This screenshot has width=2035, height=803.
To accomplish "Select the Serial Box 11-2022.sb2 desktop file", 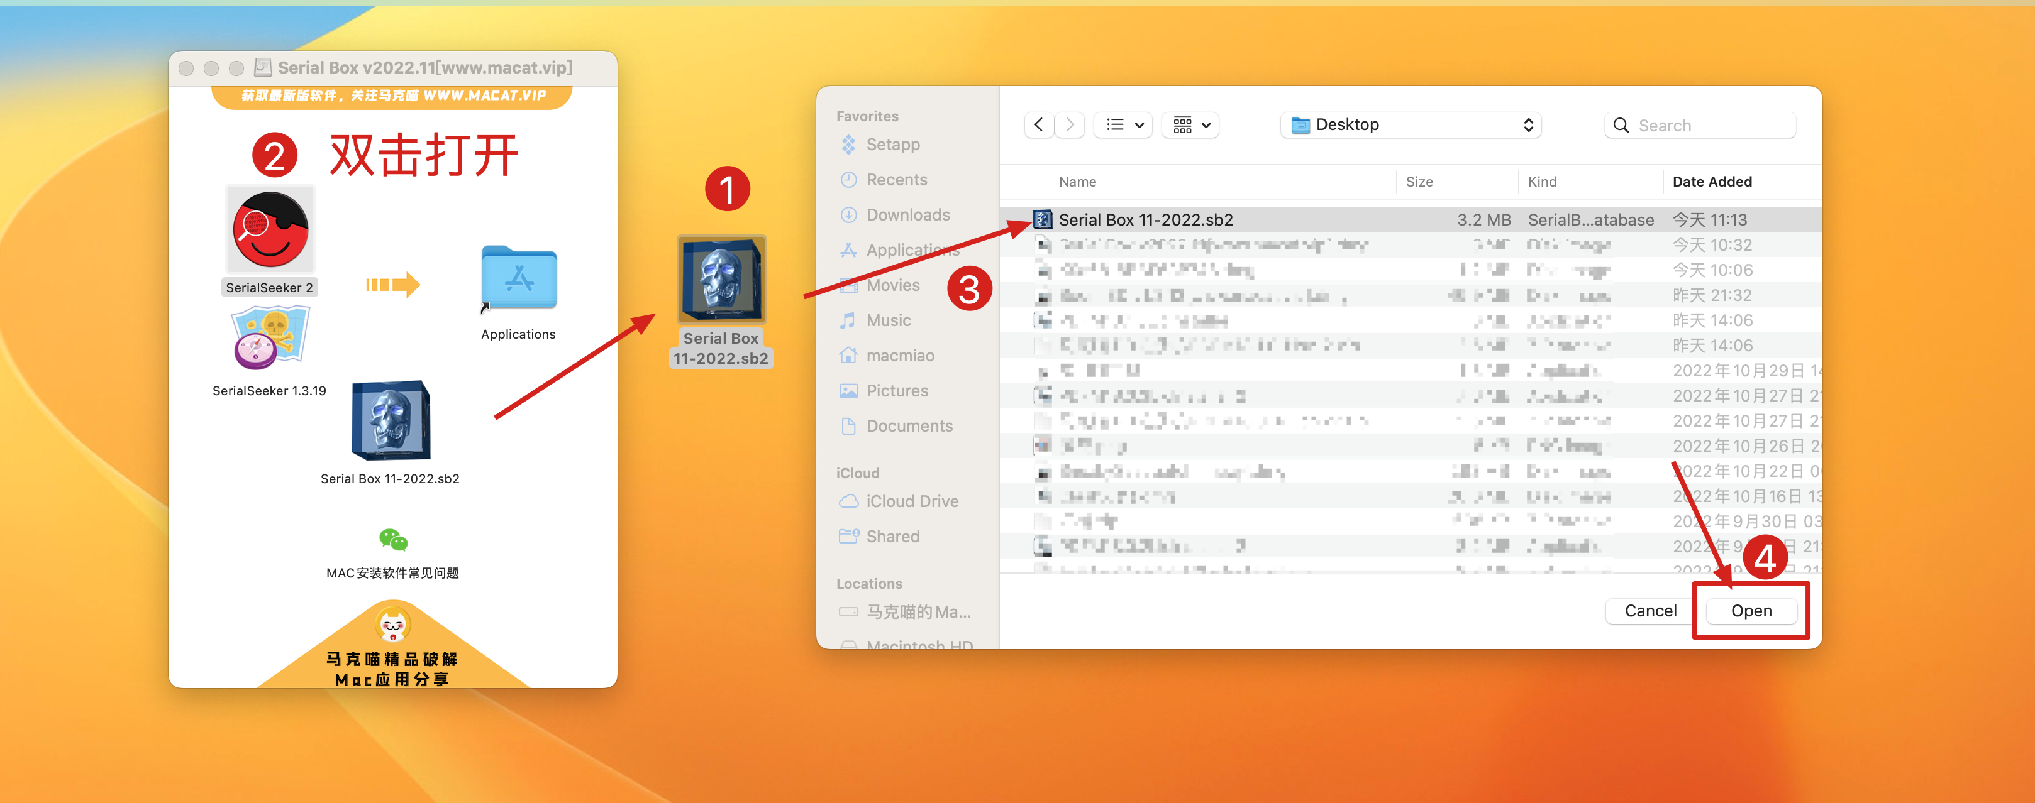I will pyautogui.click(x=721, y=280).
